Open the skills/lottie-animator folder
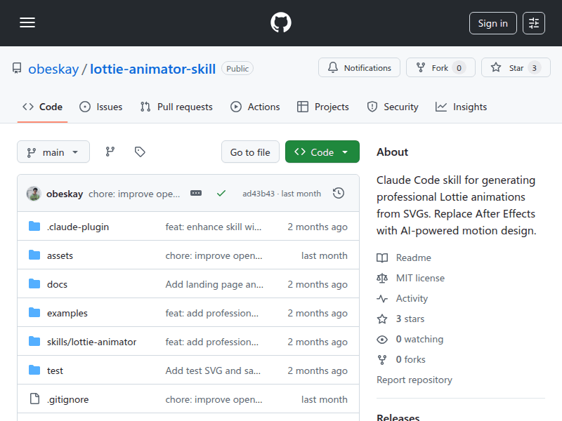The height and width of the screenshot is (421, 562). 91,342
